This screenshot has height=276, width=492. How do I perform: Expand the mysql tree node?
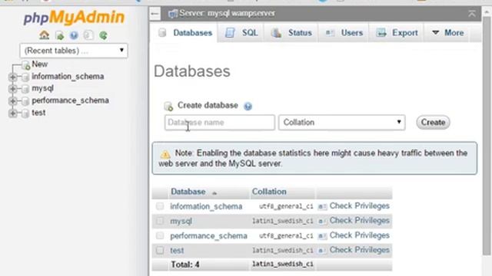(12, 89)
